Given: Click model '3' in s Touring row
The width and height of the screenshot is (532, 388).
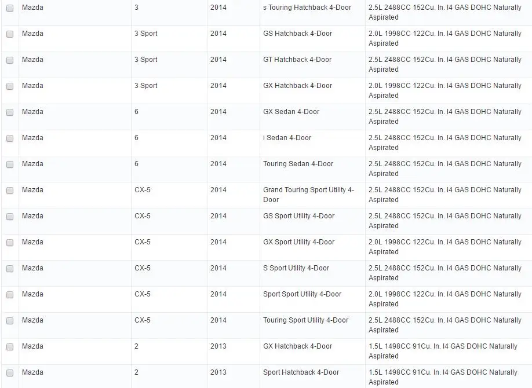Looking at the screenshot, I should click(x=136, y=8).
